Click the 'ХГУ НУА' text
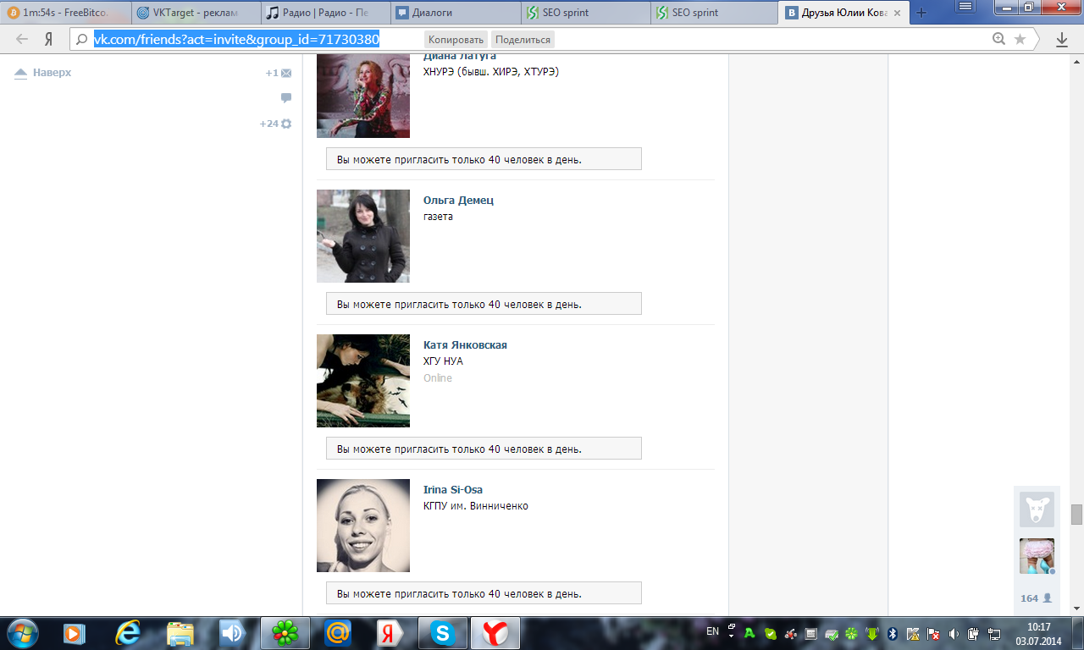 (443, 361)
